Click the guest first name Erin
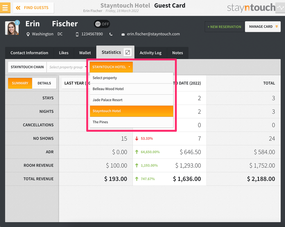 tap(33, 24)
